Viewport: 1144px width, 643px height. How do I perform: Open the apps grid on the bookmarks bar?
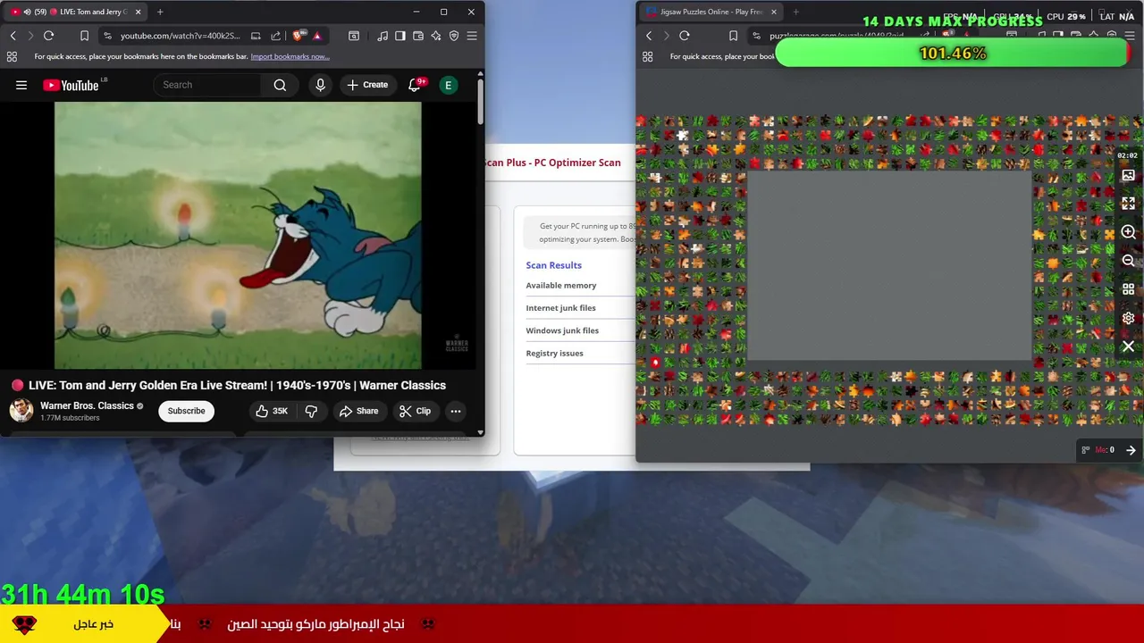click(x=12, y=56)
